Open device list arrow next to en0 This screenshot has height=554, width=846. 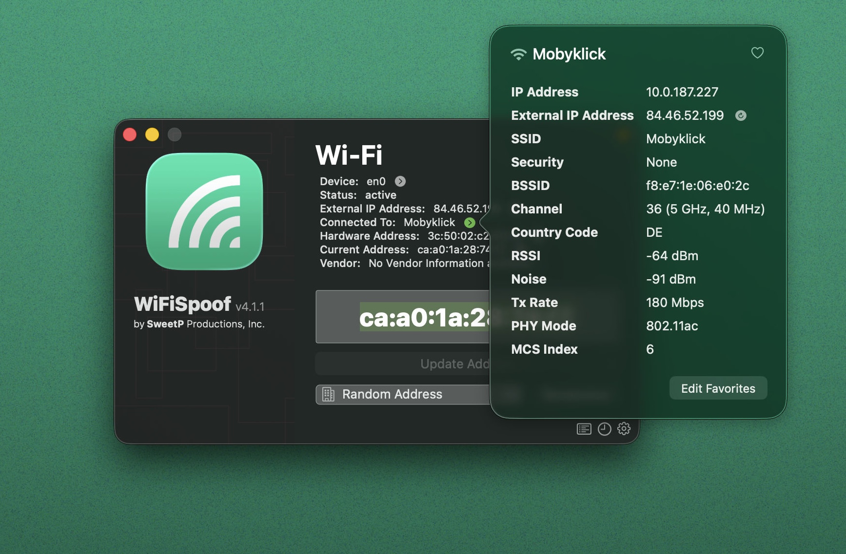coord(400,181)
